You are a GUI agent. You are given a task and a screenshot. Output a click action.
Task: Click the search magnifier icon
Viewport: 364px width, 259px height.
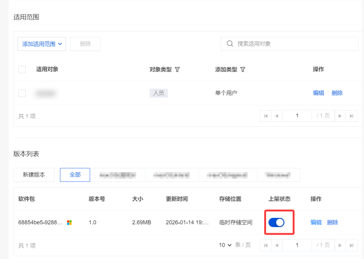click(x=230, y=44)
